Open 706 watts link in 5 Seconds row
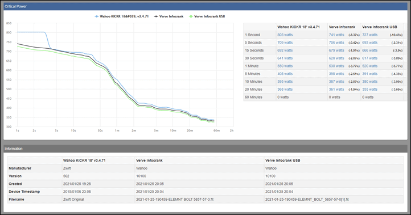Image resolution: width=411 pixels, height=215 pixels. click(336, 43)
